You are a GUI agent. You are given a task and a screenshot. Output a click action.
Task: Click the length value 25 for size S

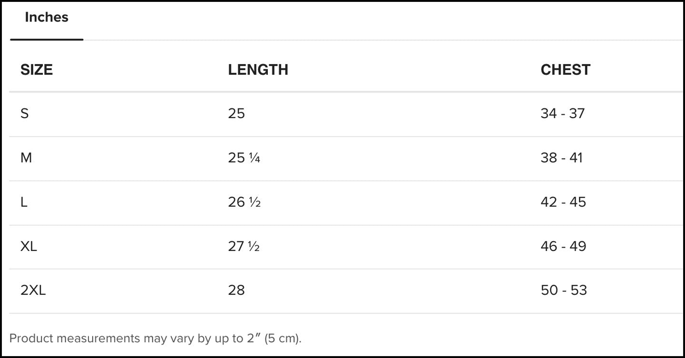pyautogui.click(x=236, y=113)
